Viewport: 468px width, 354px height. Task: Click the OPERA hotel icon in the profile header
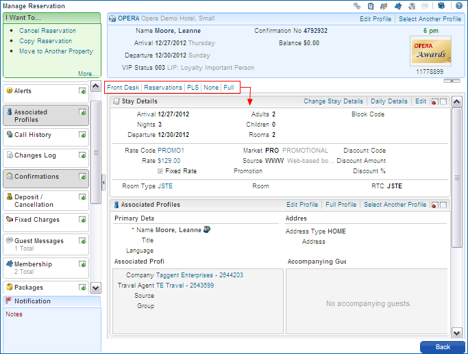pyautogui.click(x=112, y=18)
